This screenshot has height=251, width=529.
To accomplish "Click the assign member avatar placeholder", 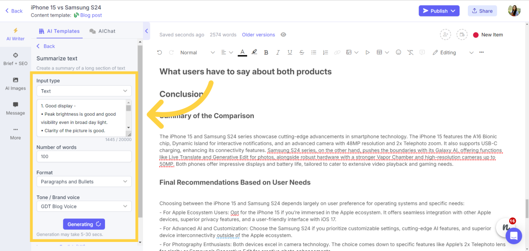I will click(x=445, y=35).
